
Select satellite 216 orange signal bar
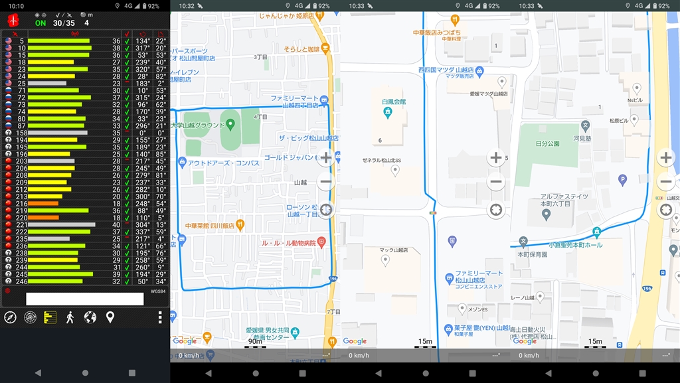43,203
